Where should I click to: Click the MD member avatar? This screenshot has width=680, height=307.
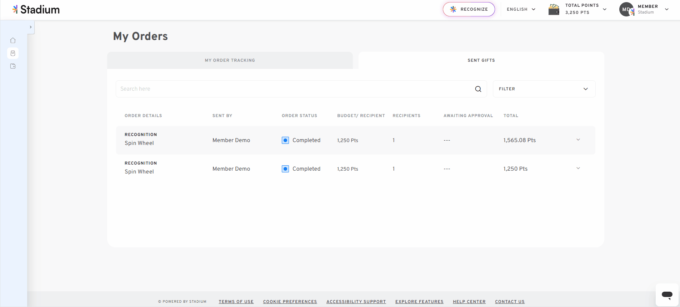tap(626, 9)
